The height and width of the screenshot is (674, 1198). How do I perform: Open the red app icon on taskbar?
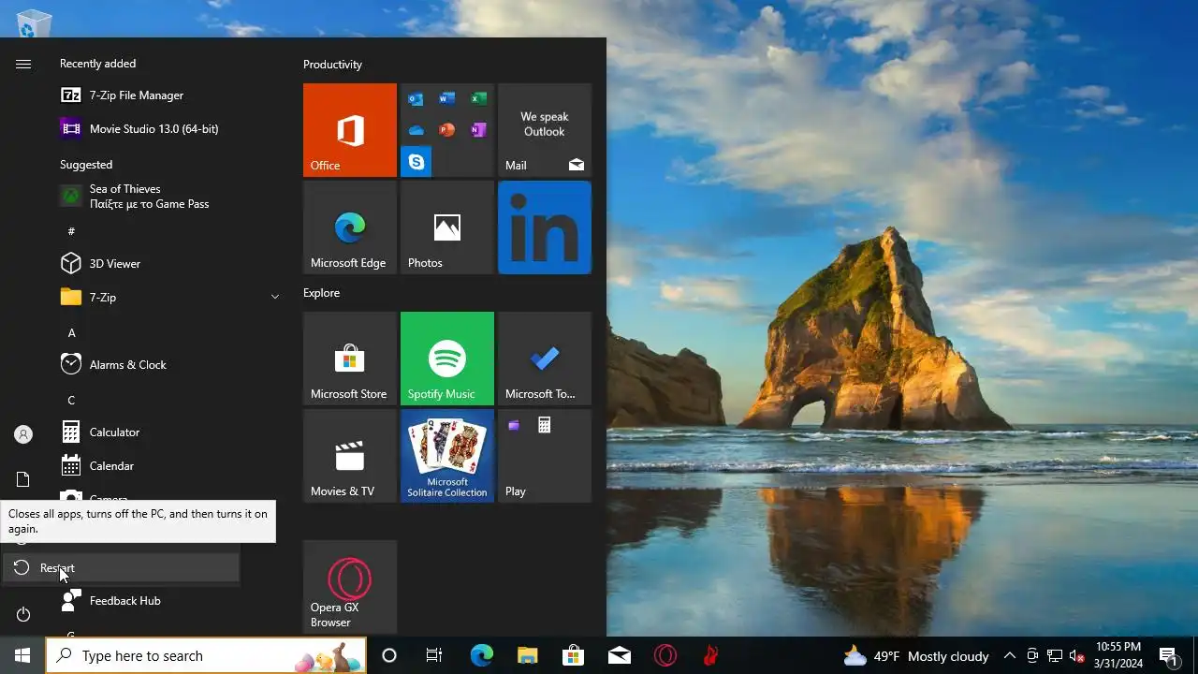tap(710, 656)
